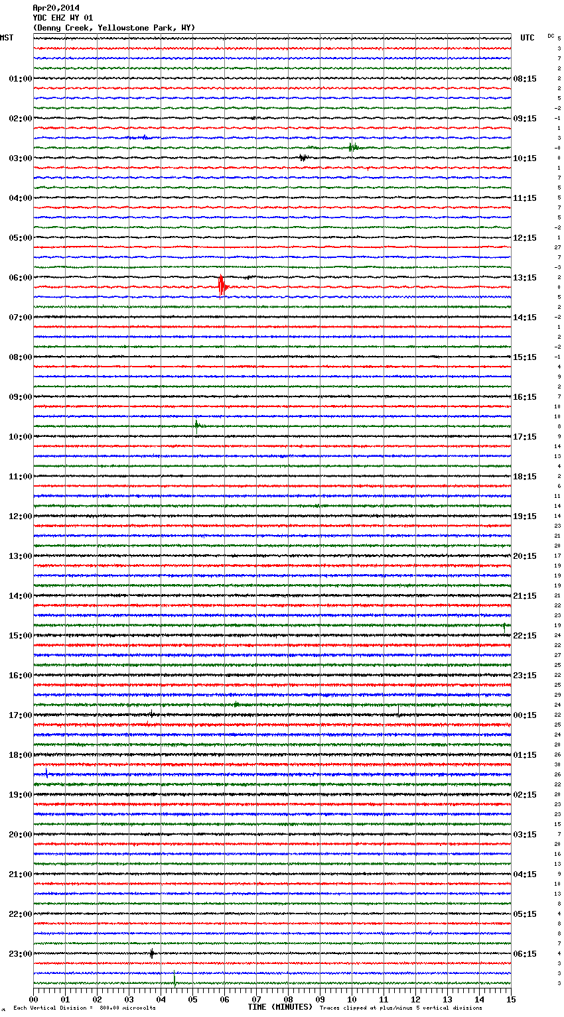564x1017 pixels.
Task: Click the "06" minute tick label on the bottom axis
Action: coord(224,999)
